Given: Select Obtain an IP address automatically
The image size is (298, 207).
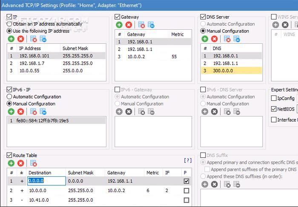Looking at the screenshot, I should pyautogui.click(x=10, y=24).
